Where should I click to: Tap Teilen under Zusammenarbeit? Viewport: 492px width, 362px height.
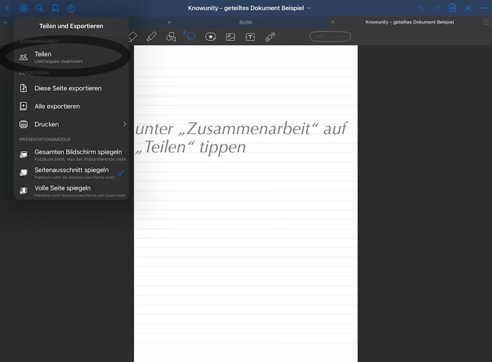[71, 57]
